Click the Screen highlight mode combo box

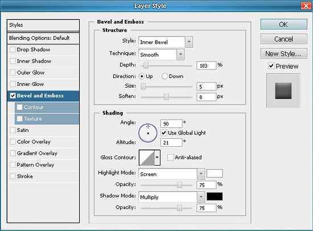tap(171, 174)
